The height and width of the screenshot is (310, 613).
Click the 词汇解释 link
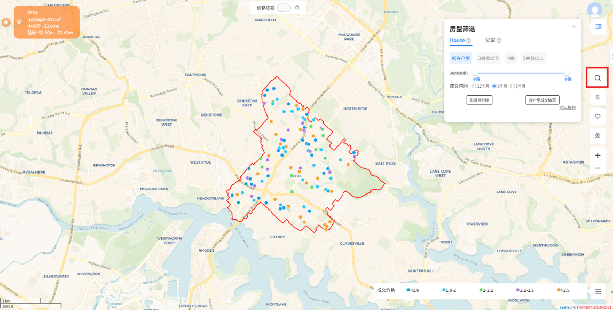tap(567, 107)
